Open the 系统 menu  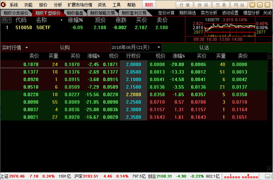[14, 5]
